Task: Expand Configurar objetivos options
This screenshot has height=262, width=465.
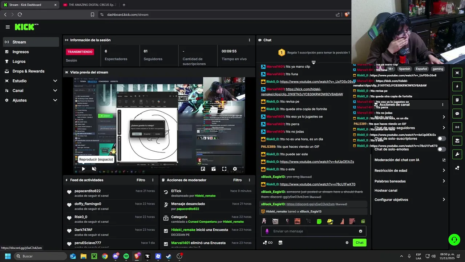Action: [x=444, y=200]
